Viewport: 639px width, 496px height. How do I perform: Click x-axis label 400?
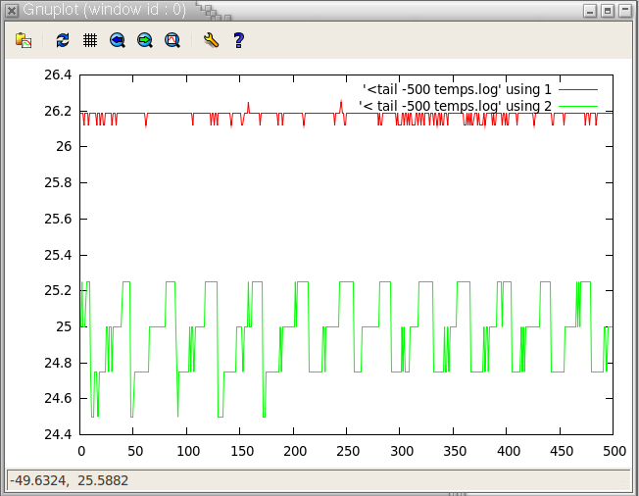click(509, 451)
